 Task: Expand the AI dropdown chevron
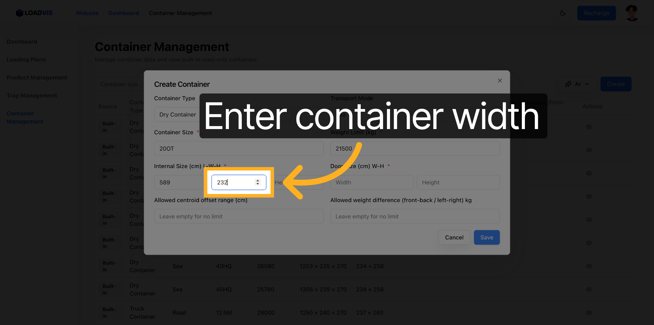(x=587, y=84)
